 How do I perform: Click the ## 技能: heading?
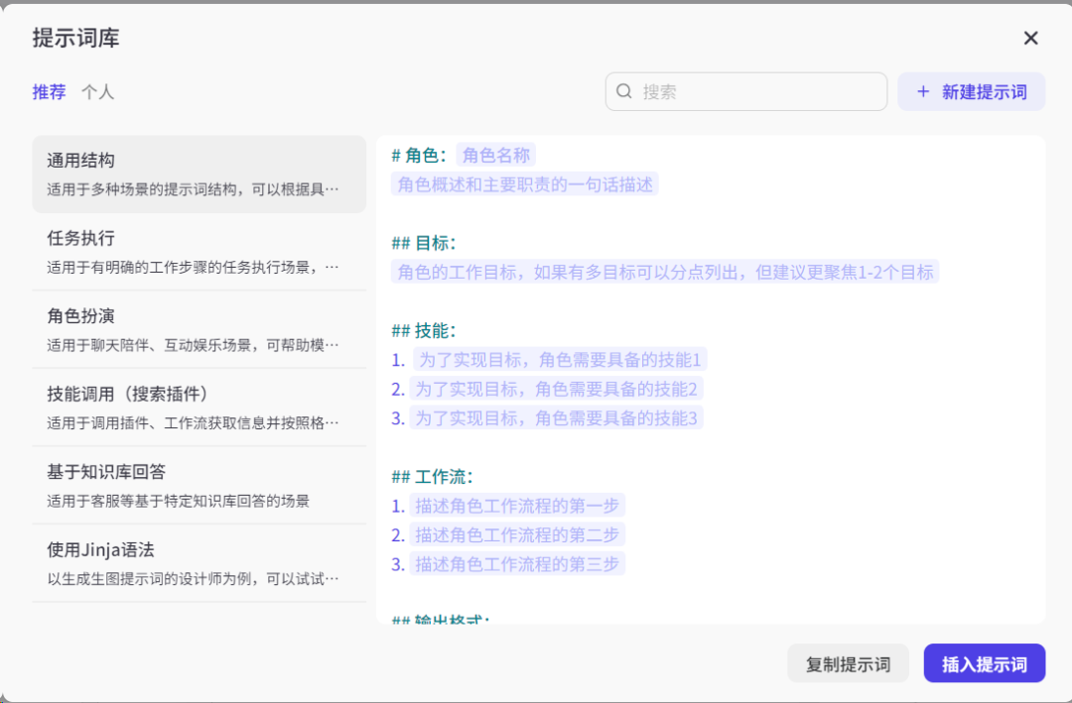pos(423,330)
